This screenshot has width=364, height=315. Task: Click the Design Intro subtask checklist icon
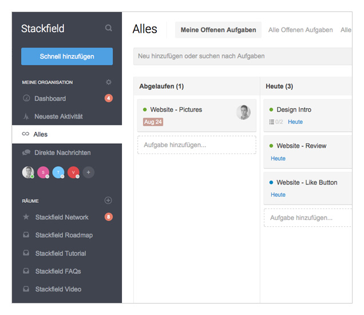(272, 122)
